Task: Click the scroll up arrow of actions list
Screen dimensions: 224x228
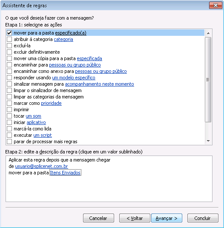Action: [208, 33]
